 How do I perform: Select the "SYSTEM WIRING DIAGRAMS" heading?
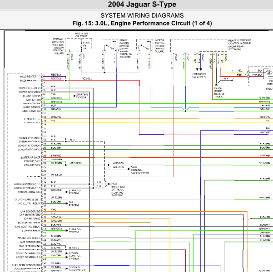point(142,16)
